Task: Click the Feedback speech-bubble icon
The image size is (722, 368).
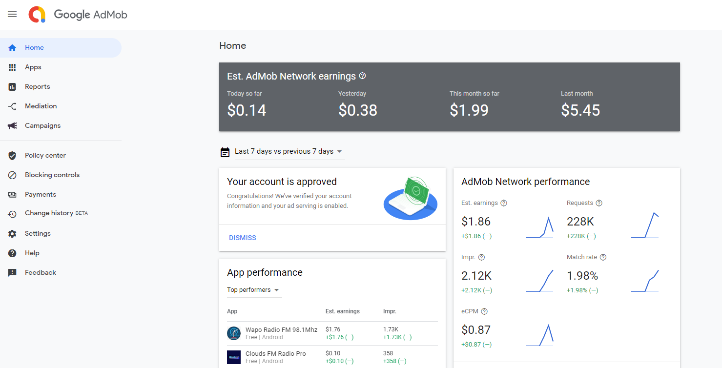Action: [x=13, y=273]
